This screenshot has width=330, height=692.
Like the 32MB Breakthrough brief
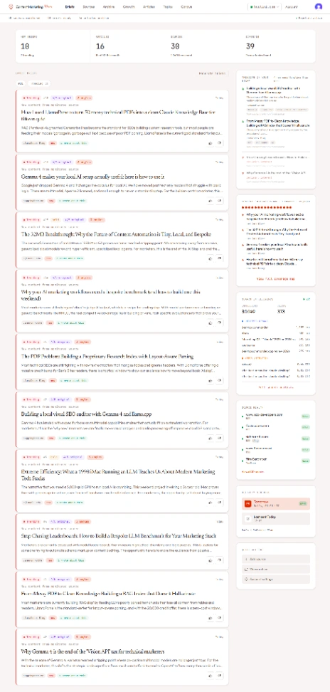210,258
